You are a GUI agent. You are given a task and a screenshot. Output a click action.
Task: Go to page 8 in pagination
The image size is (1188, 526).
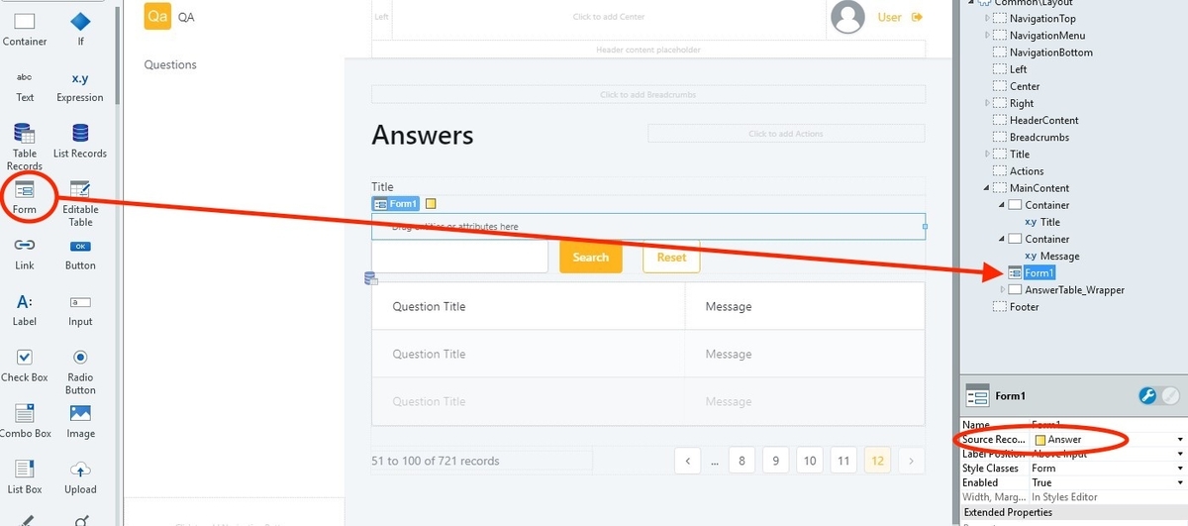click(x=742, y=460)
